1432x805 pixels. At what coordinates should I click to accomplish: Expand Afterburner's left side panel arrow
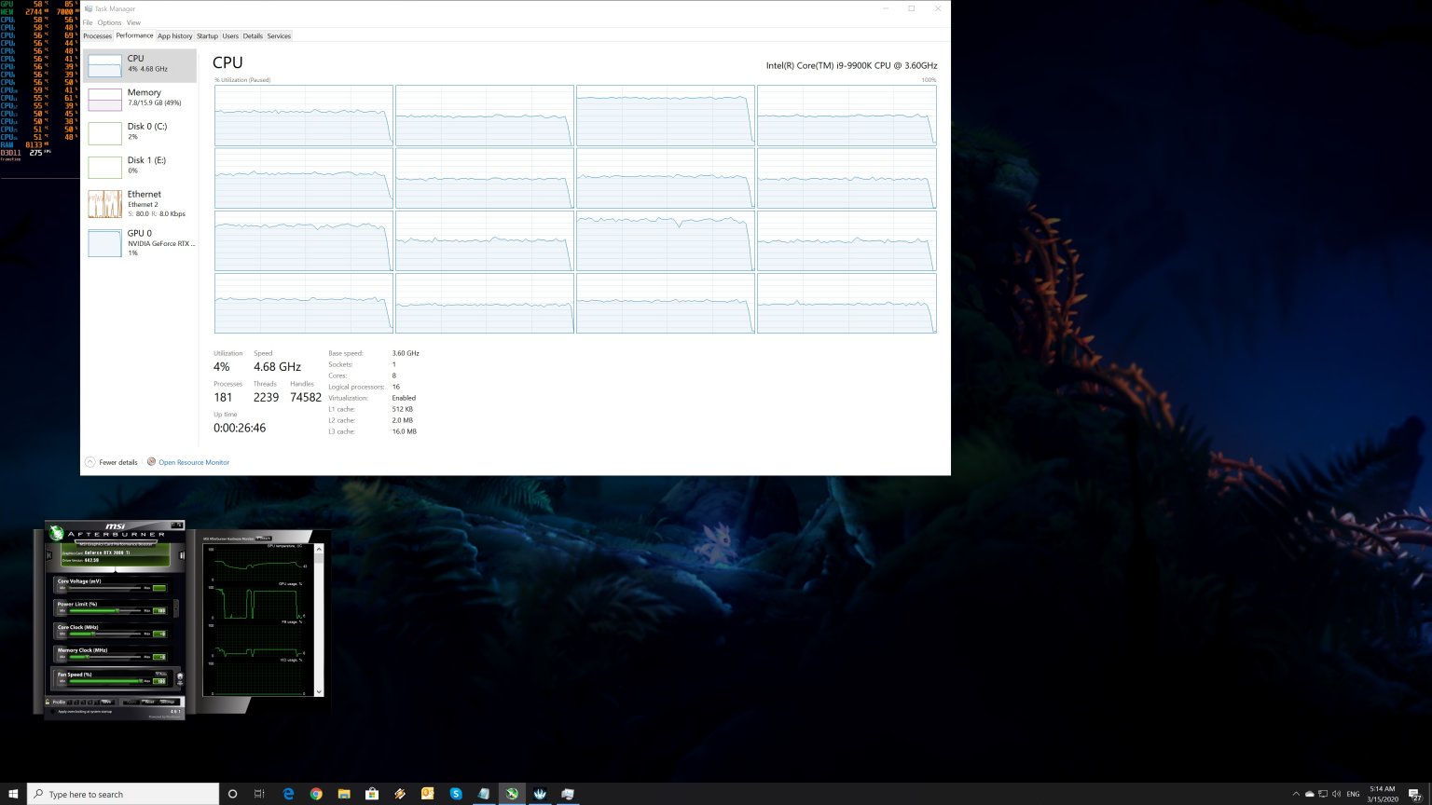48,554
